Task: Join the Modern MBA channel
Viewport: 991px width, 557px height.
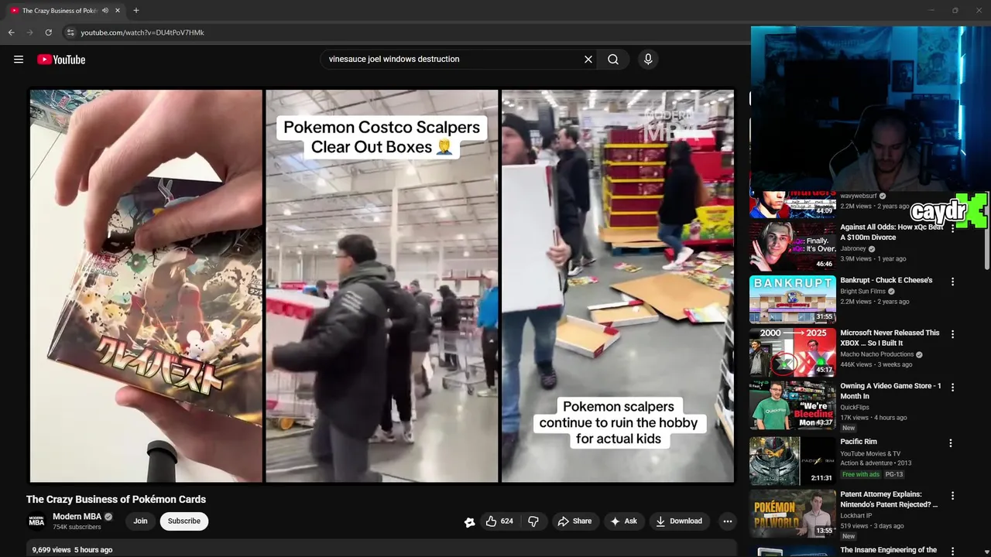Action: click(x=140, y=521)
